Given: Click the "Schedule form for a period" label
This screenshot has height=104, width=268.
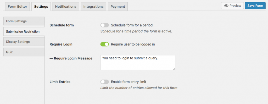Looking at the screenshot, I should 132,25.
